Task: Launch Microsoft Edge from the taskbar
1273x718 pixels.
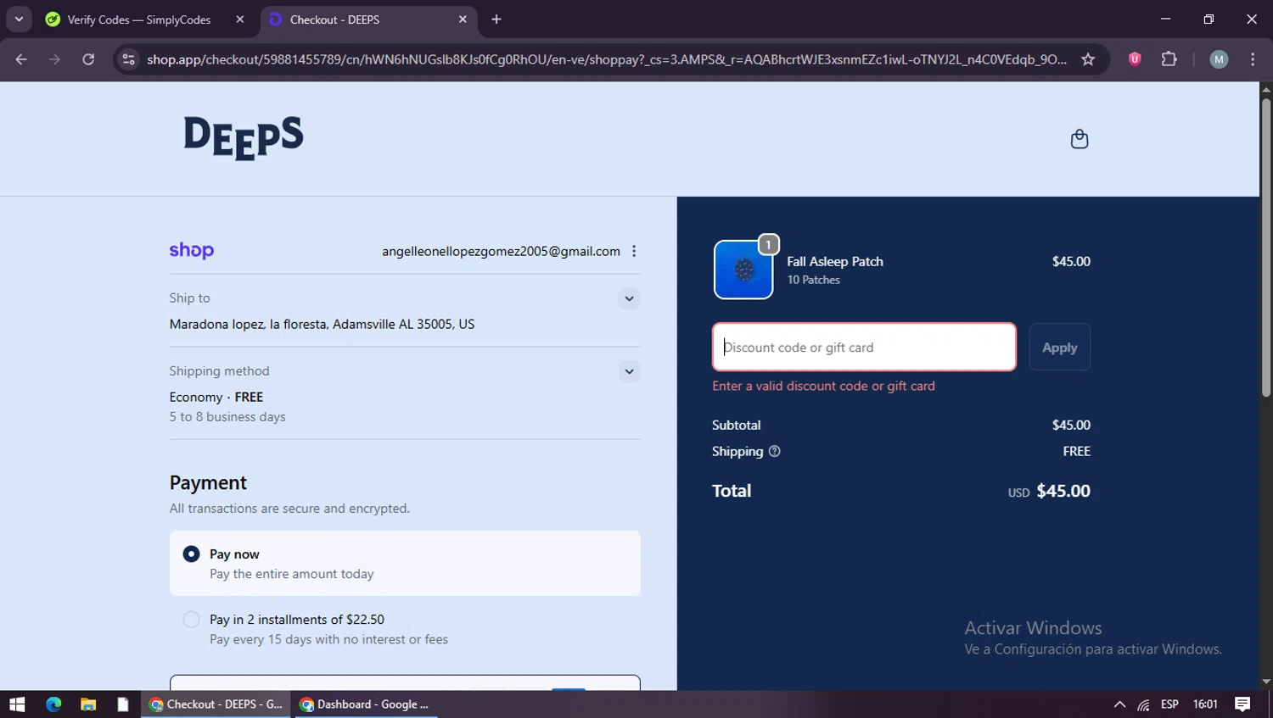Action: click(53, 704)
